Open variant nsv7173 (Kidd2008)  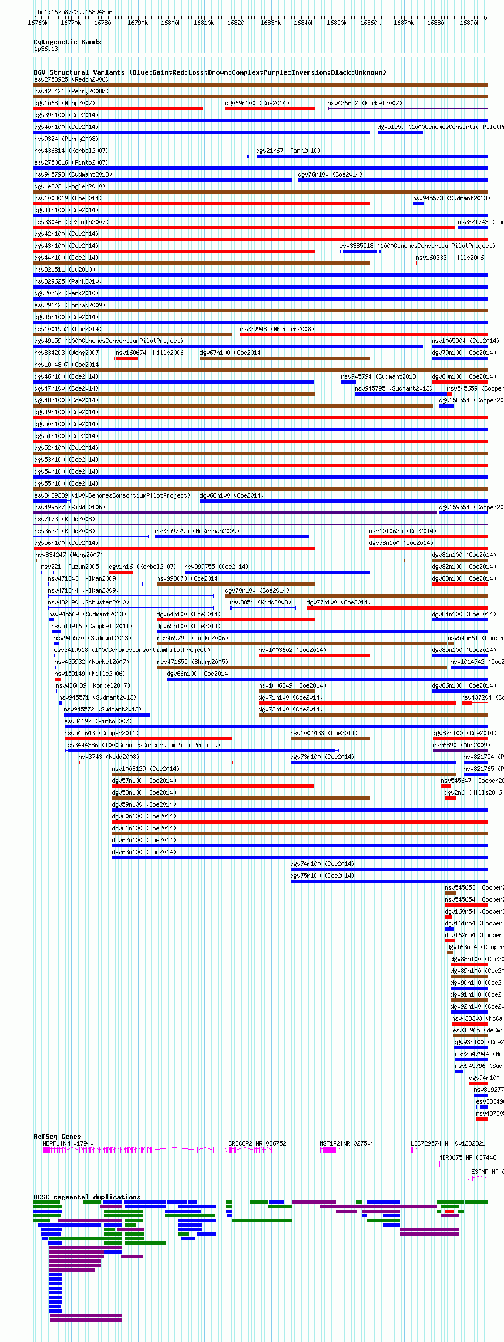pyautogui.click(x=65, y=519)
